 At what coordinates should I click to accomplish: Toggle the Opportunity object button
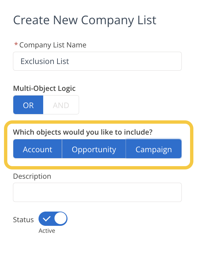[x=94, y=149]
